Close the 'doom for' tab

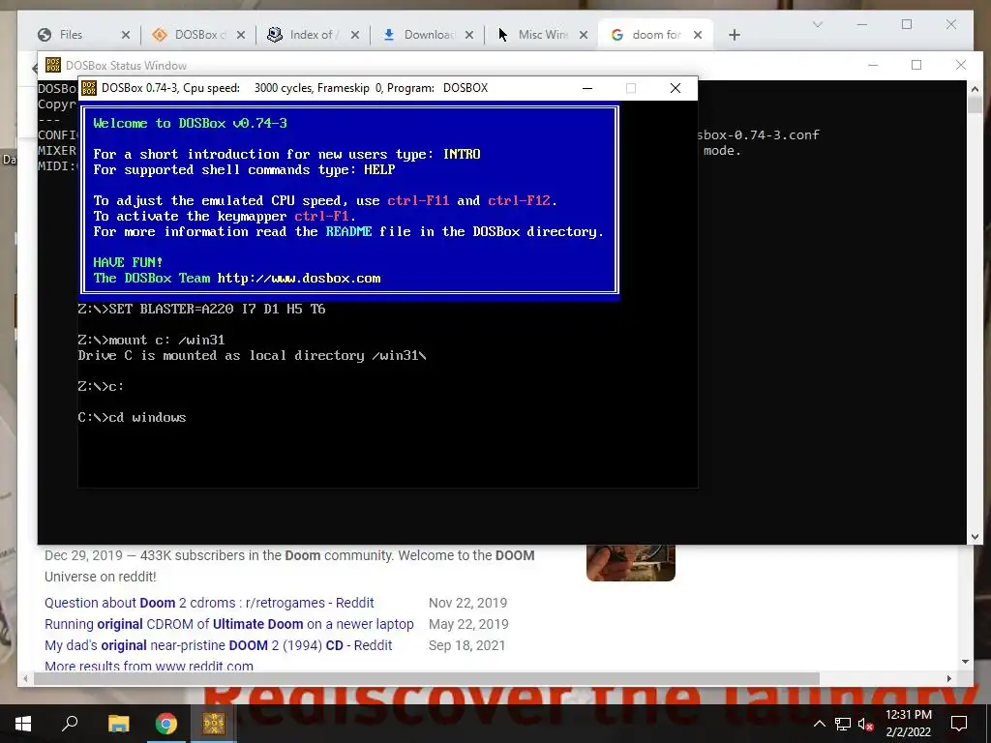pyautogui.click(x=697, y=36)
